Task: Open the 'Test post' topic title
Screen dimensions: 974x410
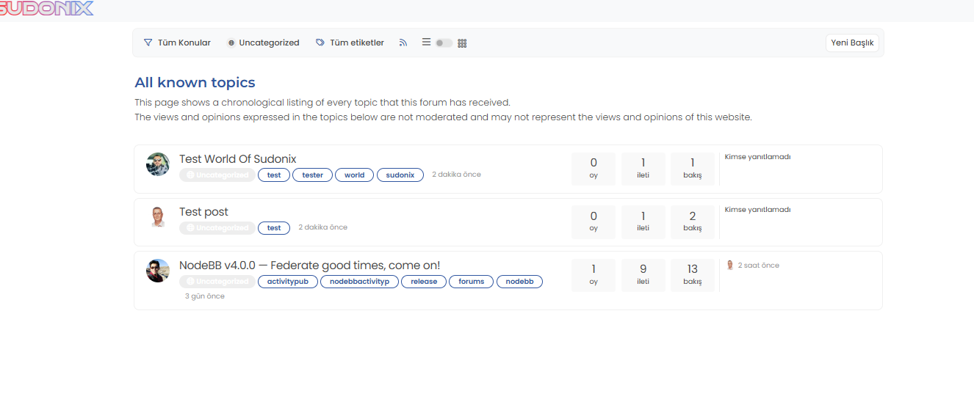Action: 203,212
